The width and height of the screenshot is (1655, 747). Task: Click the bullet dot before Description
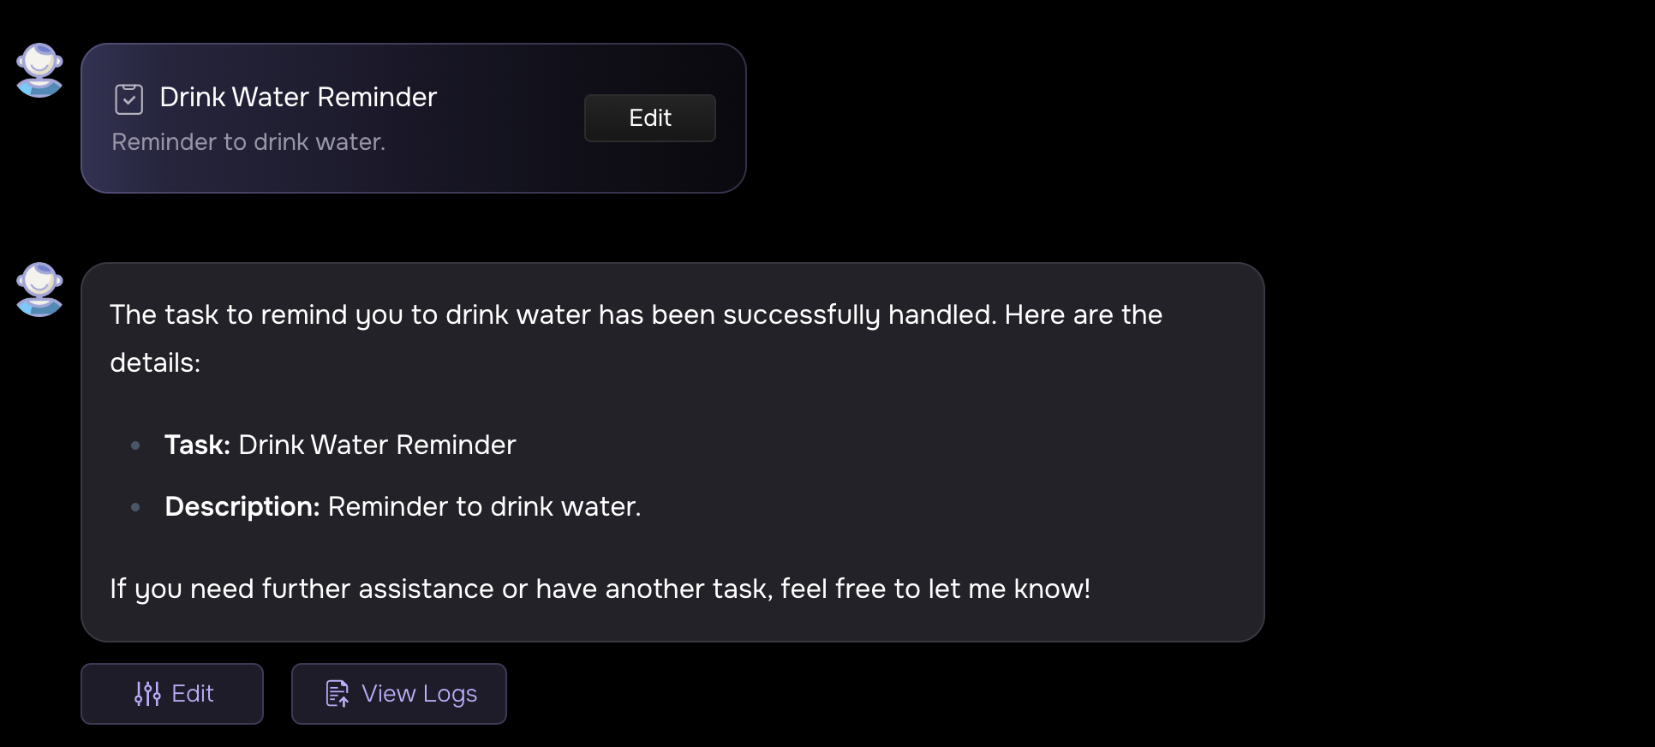click(135, 507)
